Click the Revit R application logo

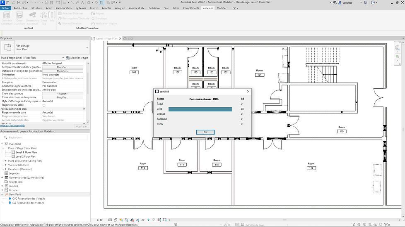(3, 2)
